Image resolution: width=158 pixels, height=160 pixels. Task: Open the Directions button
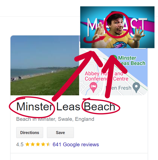click(x=30, y=133)
